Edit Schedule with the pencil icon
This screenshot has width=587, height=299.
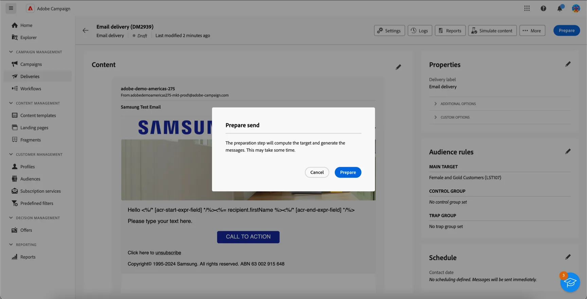pos(568,257)
